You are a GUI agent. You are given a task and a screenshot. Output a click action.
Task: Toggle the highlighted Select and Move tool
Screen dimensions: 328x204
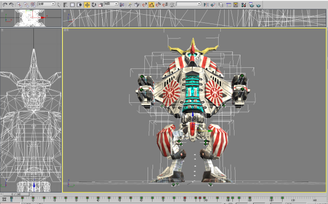click(x=87, y=4)
